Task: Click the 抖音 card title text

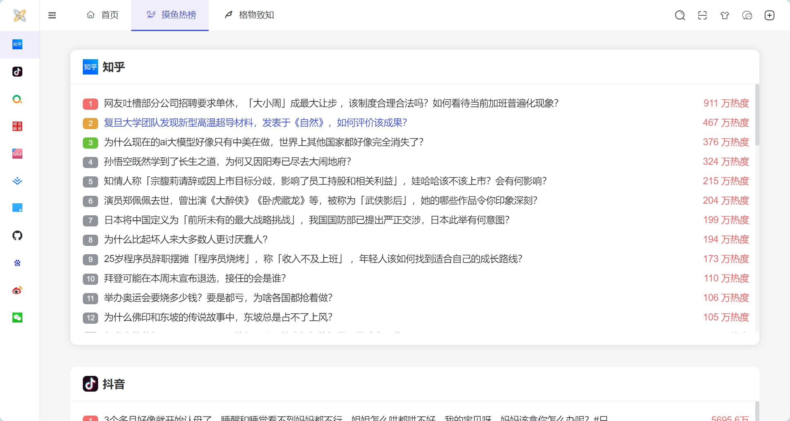Action: (113, 384)
